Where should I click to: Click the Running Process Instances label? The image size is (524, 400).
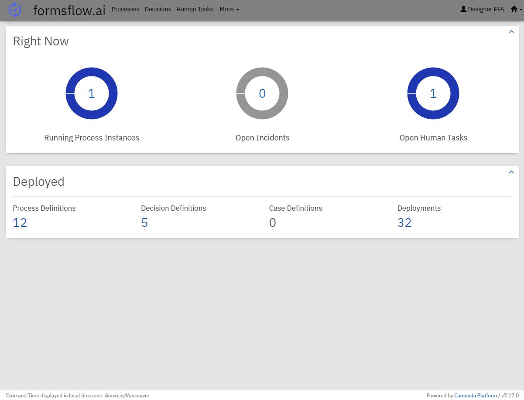click(92, 138)
